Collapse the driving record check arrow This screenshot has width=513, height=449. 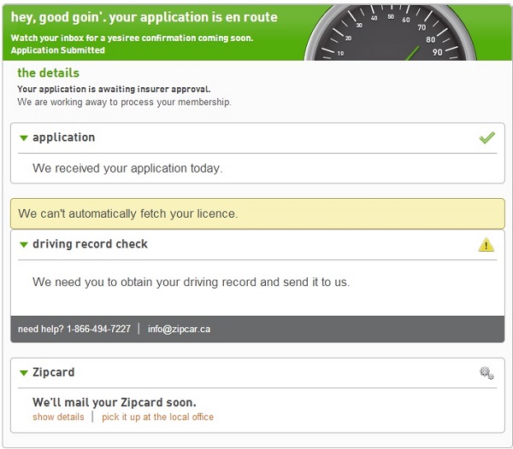[x=24, y=245]
